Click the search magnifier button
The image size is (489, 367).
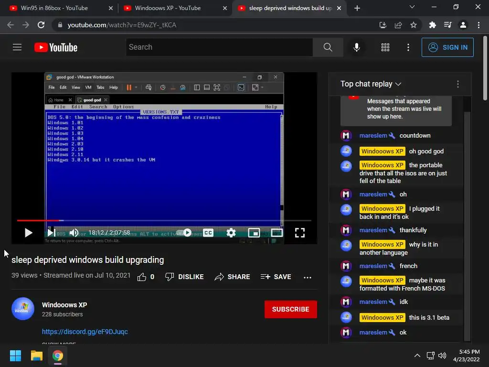328,47
